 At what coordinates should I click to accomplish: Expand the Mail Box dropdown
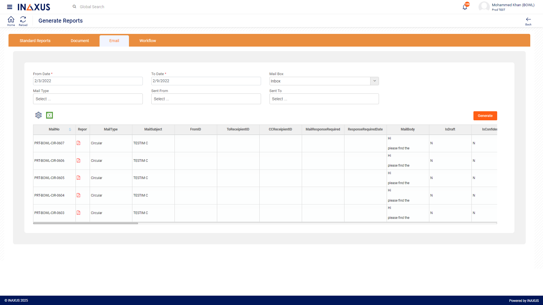[374, 81]
